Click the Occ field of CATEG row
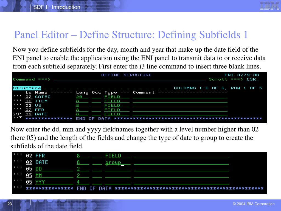 point(96,97)
